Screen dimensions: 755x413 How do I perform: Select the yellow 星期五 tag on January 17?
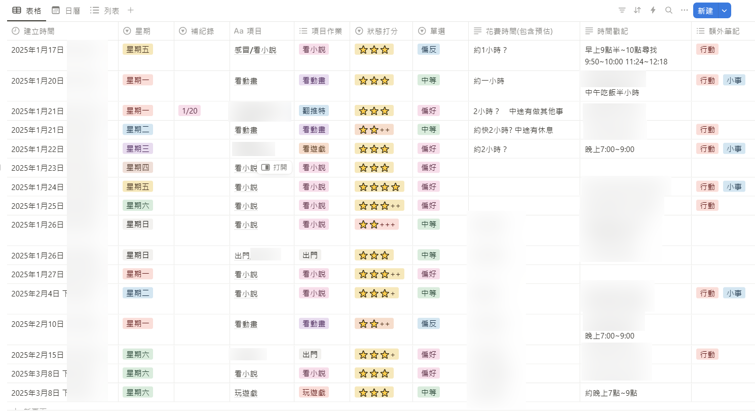click(138, 49)
